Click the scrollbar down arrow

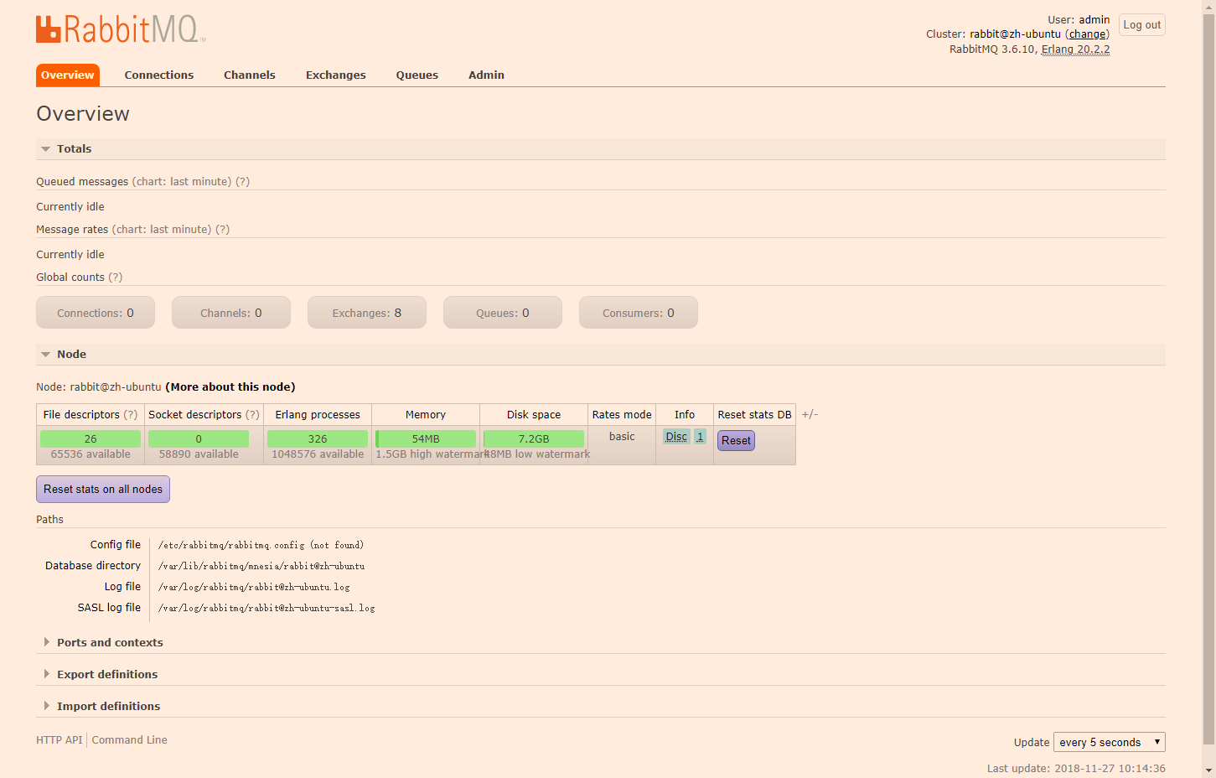point(1208,771)
